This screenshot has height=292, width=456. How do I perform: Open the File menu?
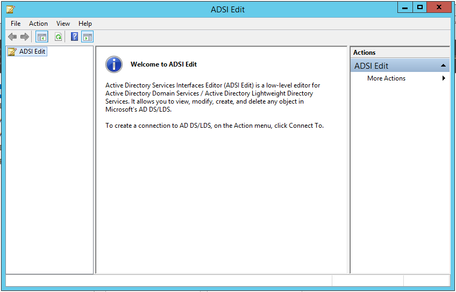(x=16, y=24)
